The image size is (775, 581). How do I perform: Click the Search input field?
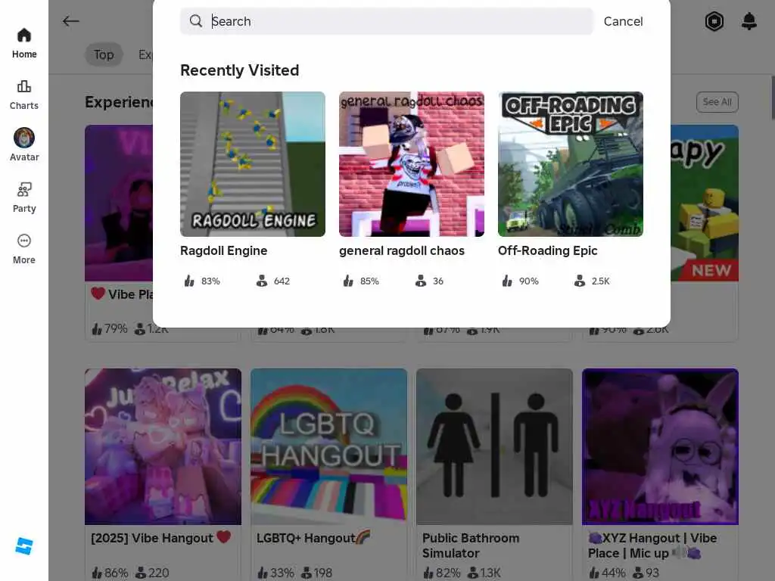point(387,21)
